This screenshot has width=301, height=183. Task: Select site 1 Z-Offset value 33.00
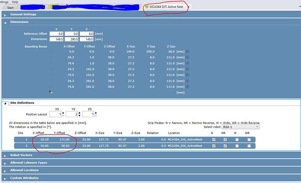tap(86, 139)
